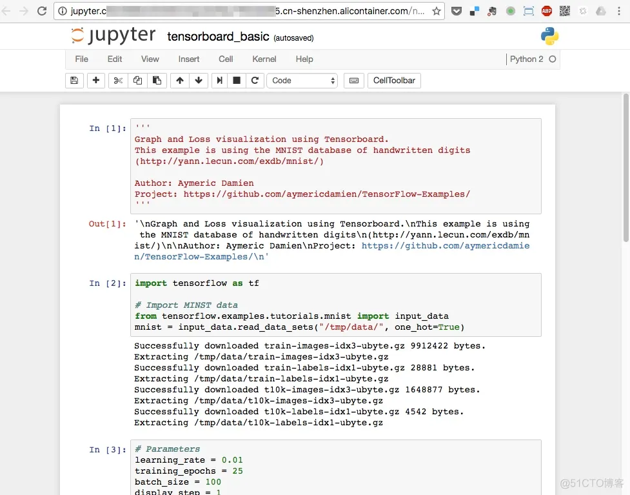630x495 pixels.
Task: Select the In [1]: prompt
Action: [x=108, y=128]
